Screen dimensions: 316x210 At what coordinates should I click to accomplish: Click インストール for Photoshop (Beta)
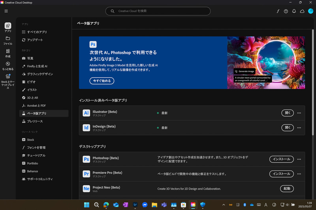[x=281, y=159]
